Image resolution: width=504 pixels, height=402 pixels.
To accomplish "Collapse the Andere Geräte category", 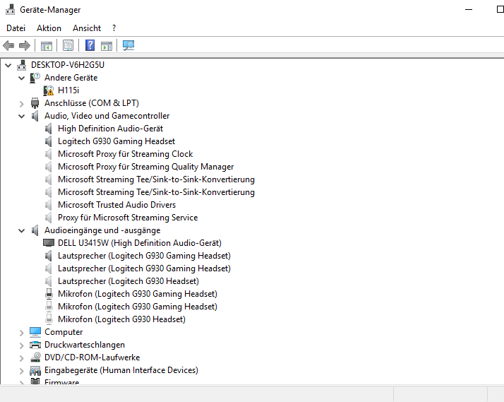I will coord(22,78).
